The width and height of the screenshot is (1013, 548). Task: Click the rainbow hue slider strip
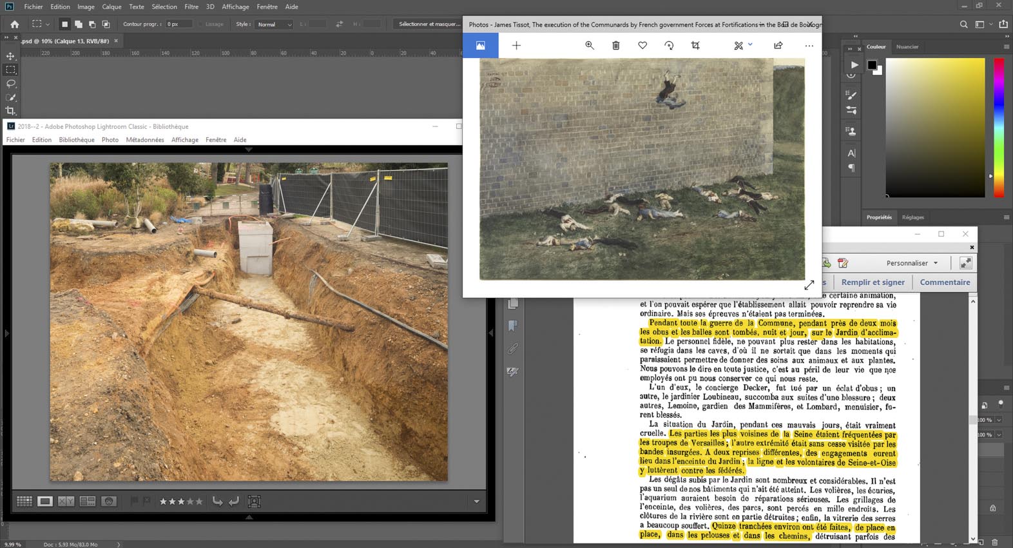(999, 128)
